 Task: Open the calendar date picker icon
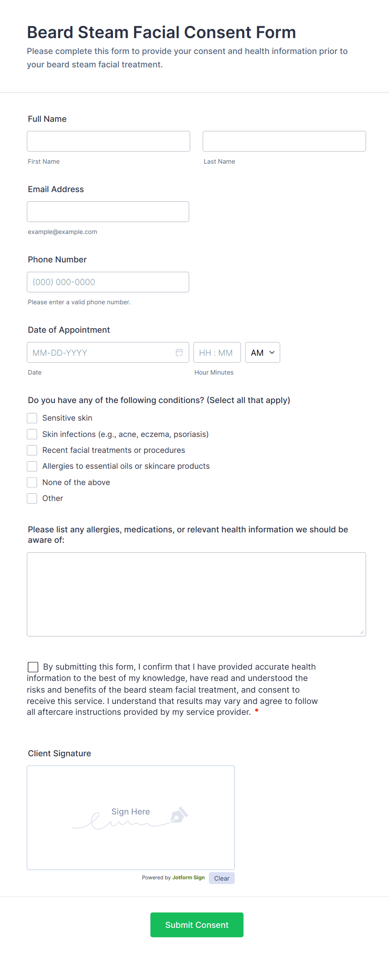coord(179,352)
